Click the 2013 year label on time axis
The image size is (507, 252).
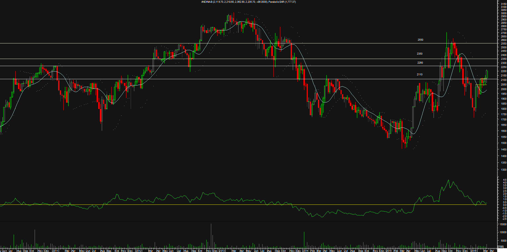[222, 251]
